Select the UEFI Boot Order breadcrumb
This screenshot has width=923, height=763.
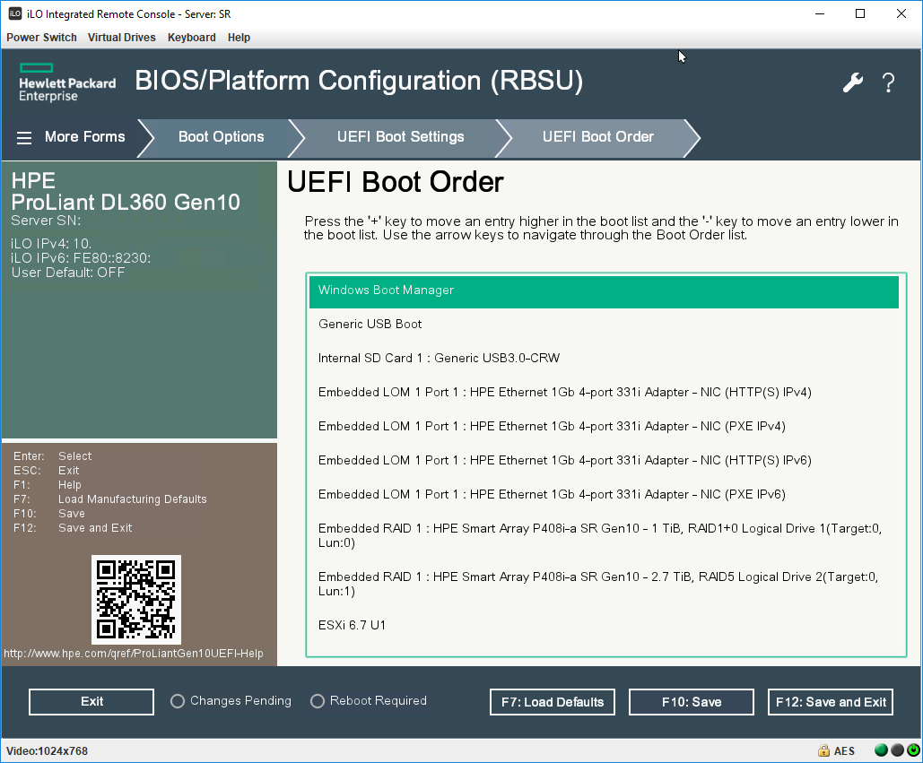tap(598, 137)
